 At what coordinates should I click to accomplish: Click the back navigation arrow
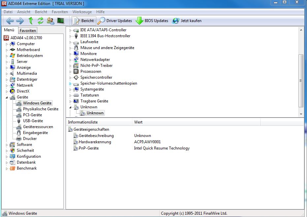pos(10,21)
